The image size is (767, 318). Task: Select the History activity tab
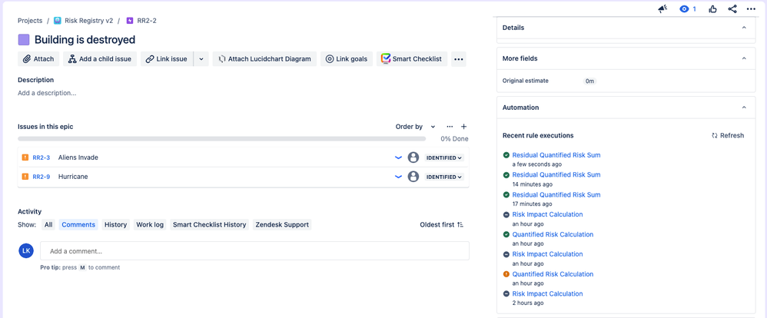pyautogui.click(x=115, y=224)
